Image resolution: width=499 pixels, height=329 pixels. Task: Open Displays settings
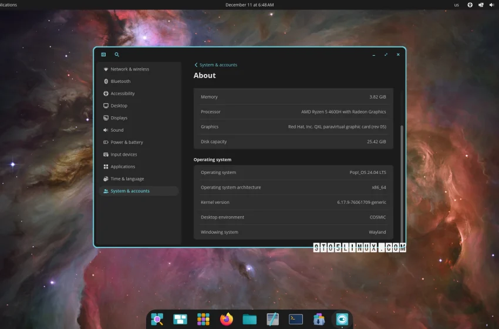[x=139, y=118]
